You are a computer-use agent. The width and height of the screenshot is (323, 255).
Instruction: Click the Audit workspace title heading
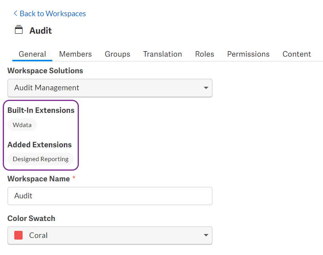point(40,30)
